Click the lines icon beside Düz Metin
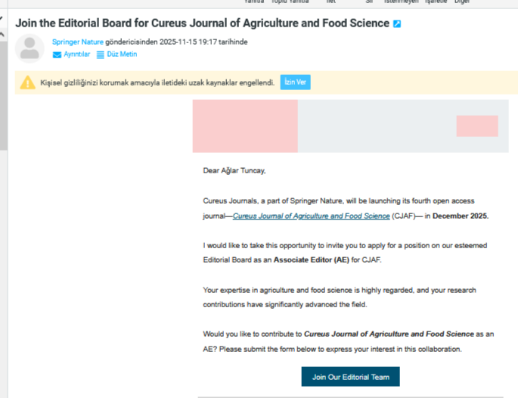The height and width of the screenshot is (398, 518). coord(101,54)
